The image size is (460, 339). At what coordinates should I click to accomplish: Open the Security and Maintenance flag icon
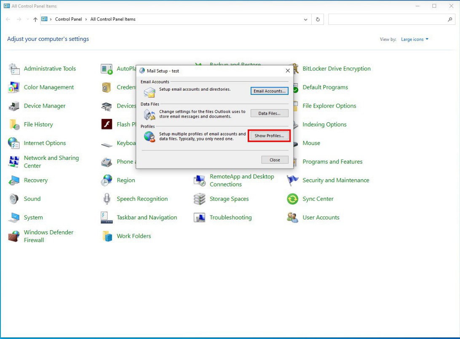pos(292,180)
